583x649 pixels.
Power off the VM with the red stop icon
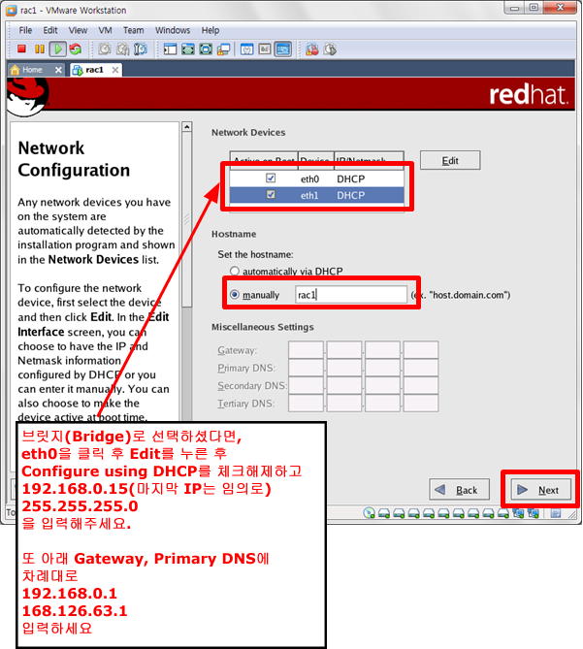point(21,49)
